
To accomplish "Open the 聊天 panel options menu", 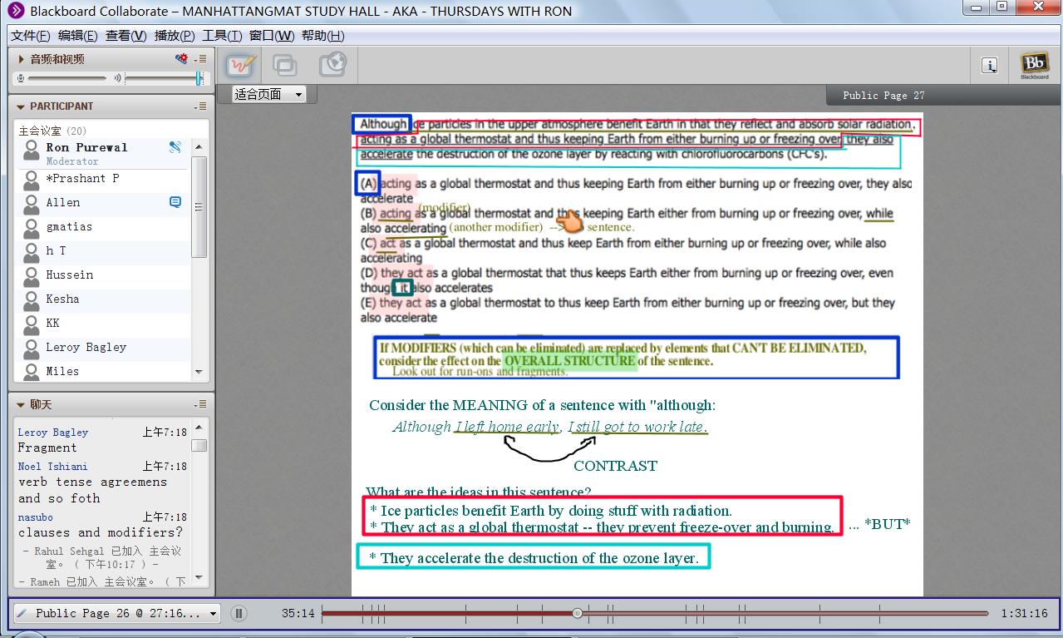I will pos(200,404).
